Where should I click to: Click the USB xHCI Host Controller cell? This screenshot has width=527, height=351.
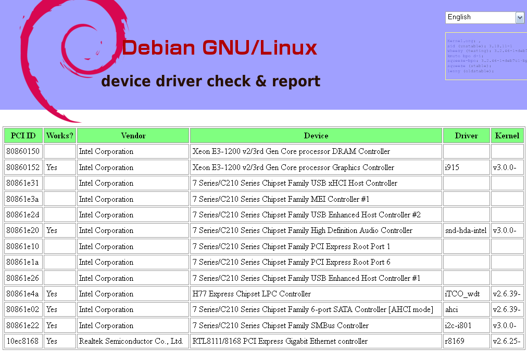pyautogui.click(x=316, y=183)
